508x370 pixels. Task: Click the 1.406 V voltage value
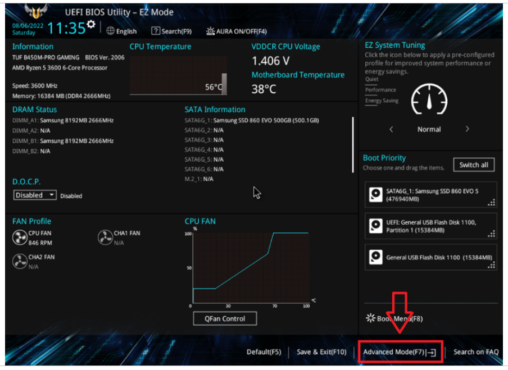270,61
